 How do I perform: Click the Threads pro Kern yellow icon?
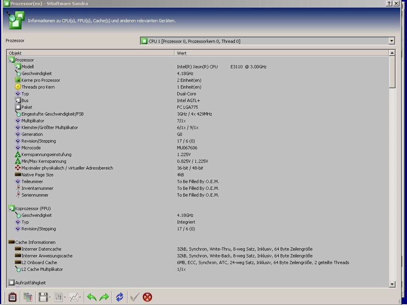tap(17, 87)
